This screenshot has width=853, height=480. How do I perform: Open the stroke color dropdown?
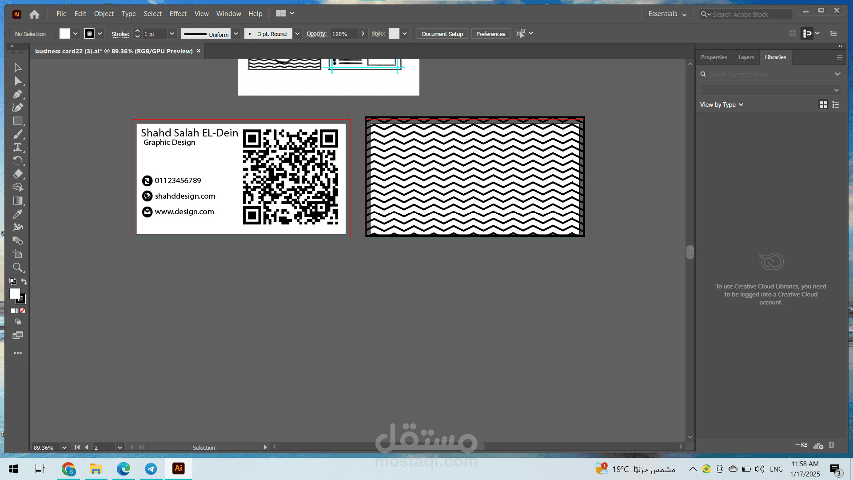click(x=100, y=34)
